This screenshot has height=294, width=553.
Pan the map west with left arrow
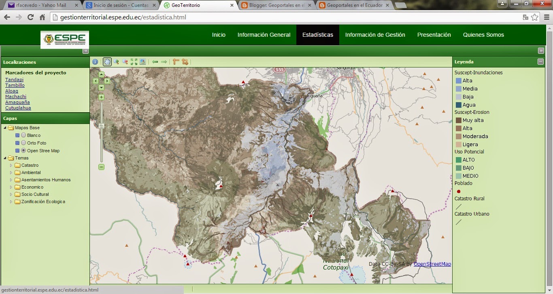pos(96,81)
